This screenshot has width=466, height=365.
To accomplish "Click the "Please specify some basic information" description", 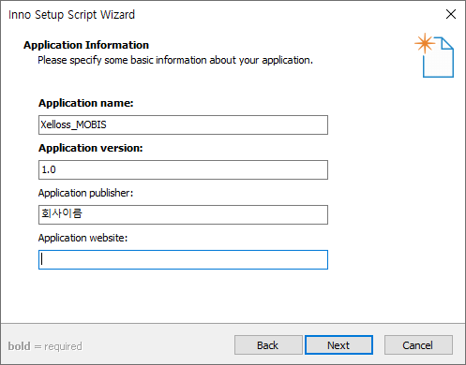I will 175,60.
